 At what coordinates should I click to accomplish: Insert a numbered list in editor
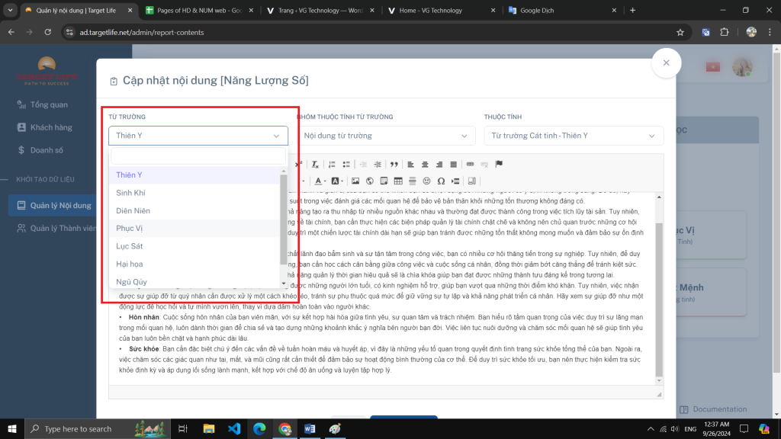coord(332,165)
